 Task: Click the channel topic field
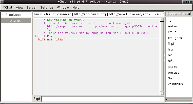point(98,14)
